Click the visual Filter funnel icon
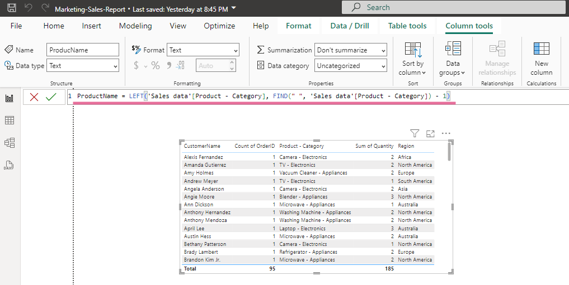 [415, 133]
